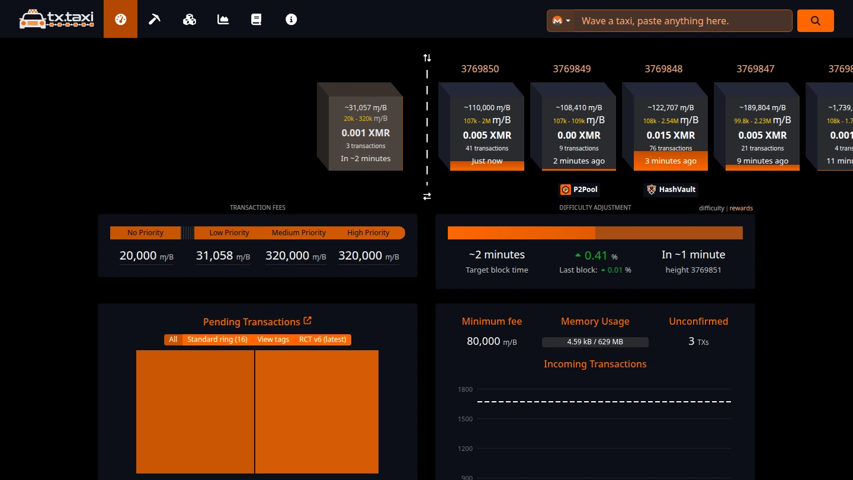Select the 'Standard ring (16)' filter
This screenshot has width=853, height=480.
point(217,340)
